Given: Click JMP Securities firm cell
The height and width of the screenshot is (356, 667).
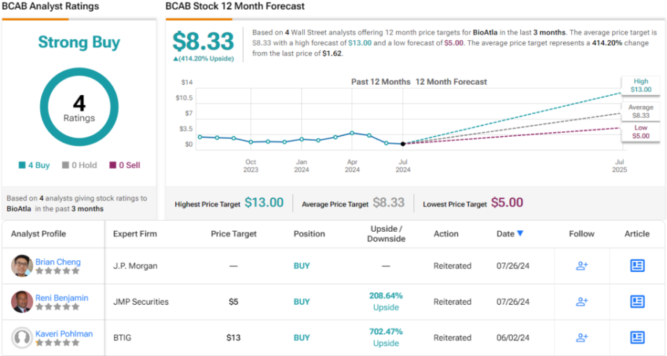Looking at the screenshot, I should point(141,302).
